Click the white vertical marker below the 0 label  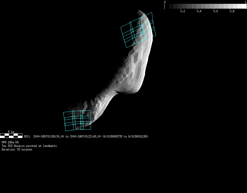tap(164, 6)
